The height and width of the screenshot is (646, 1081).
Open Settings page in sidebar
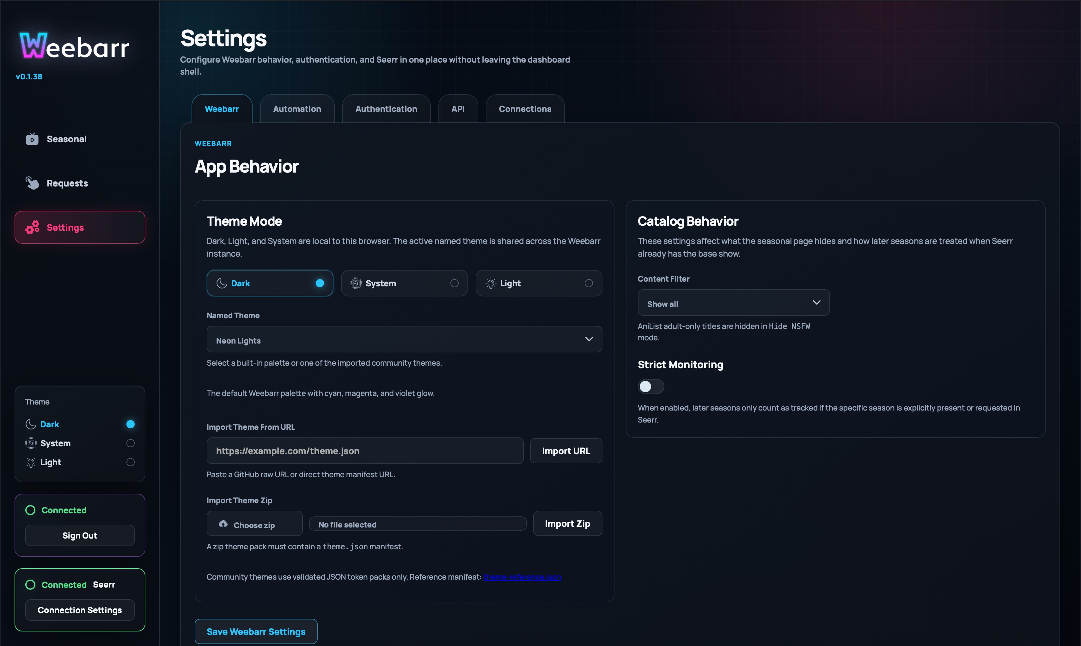click(x=80, y=227)
